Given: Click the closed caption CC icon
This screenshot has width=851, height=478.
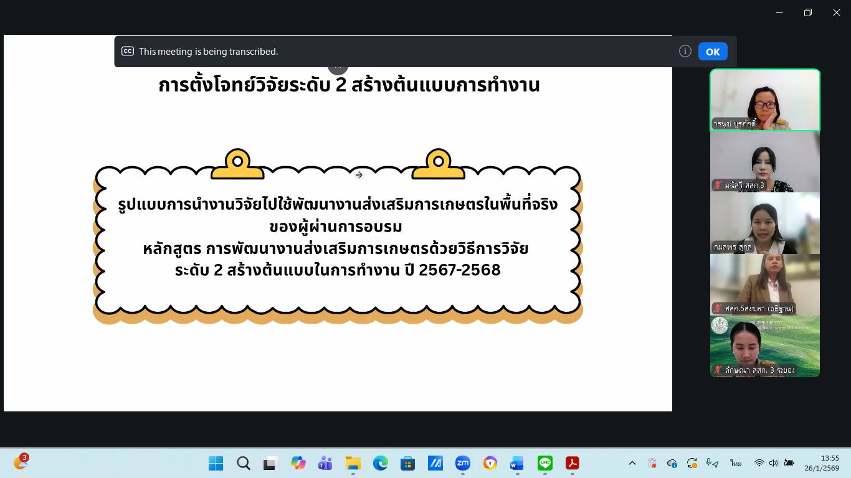Looking at the screenshot, I should pyautogui.click(x=127, y=52).
